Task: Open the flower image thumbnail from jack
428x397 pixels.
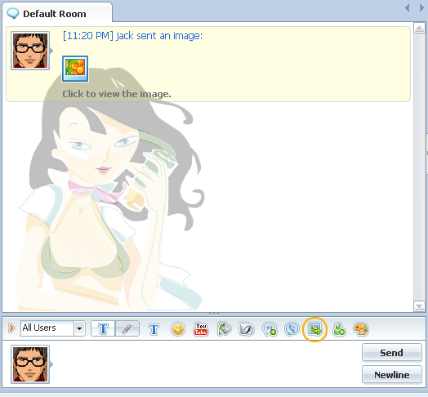Action: [x=75, y=69]
